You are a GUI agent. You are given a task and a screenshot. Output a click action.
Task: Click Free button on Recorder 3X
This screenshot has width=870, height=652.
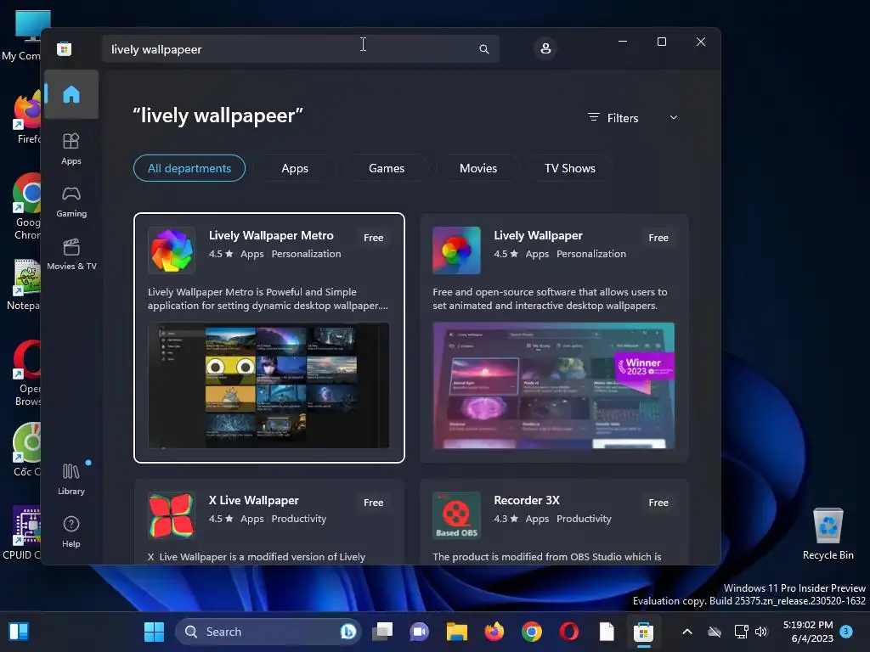point(658,503)
